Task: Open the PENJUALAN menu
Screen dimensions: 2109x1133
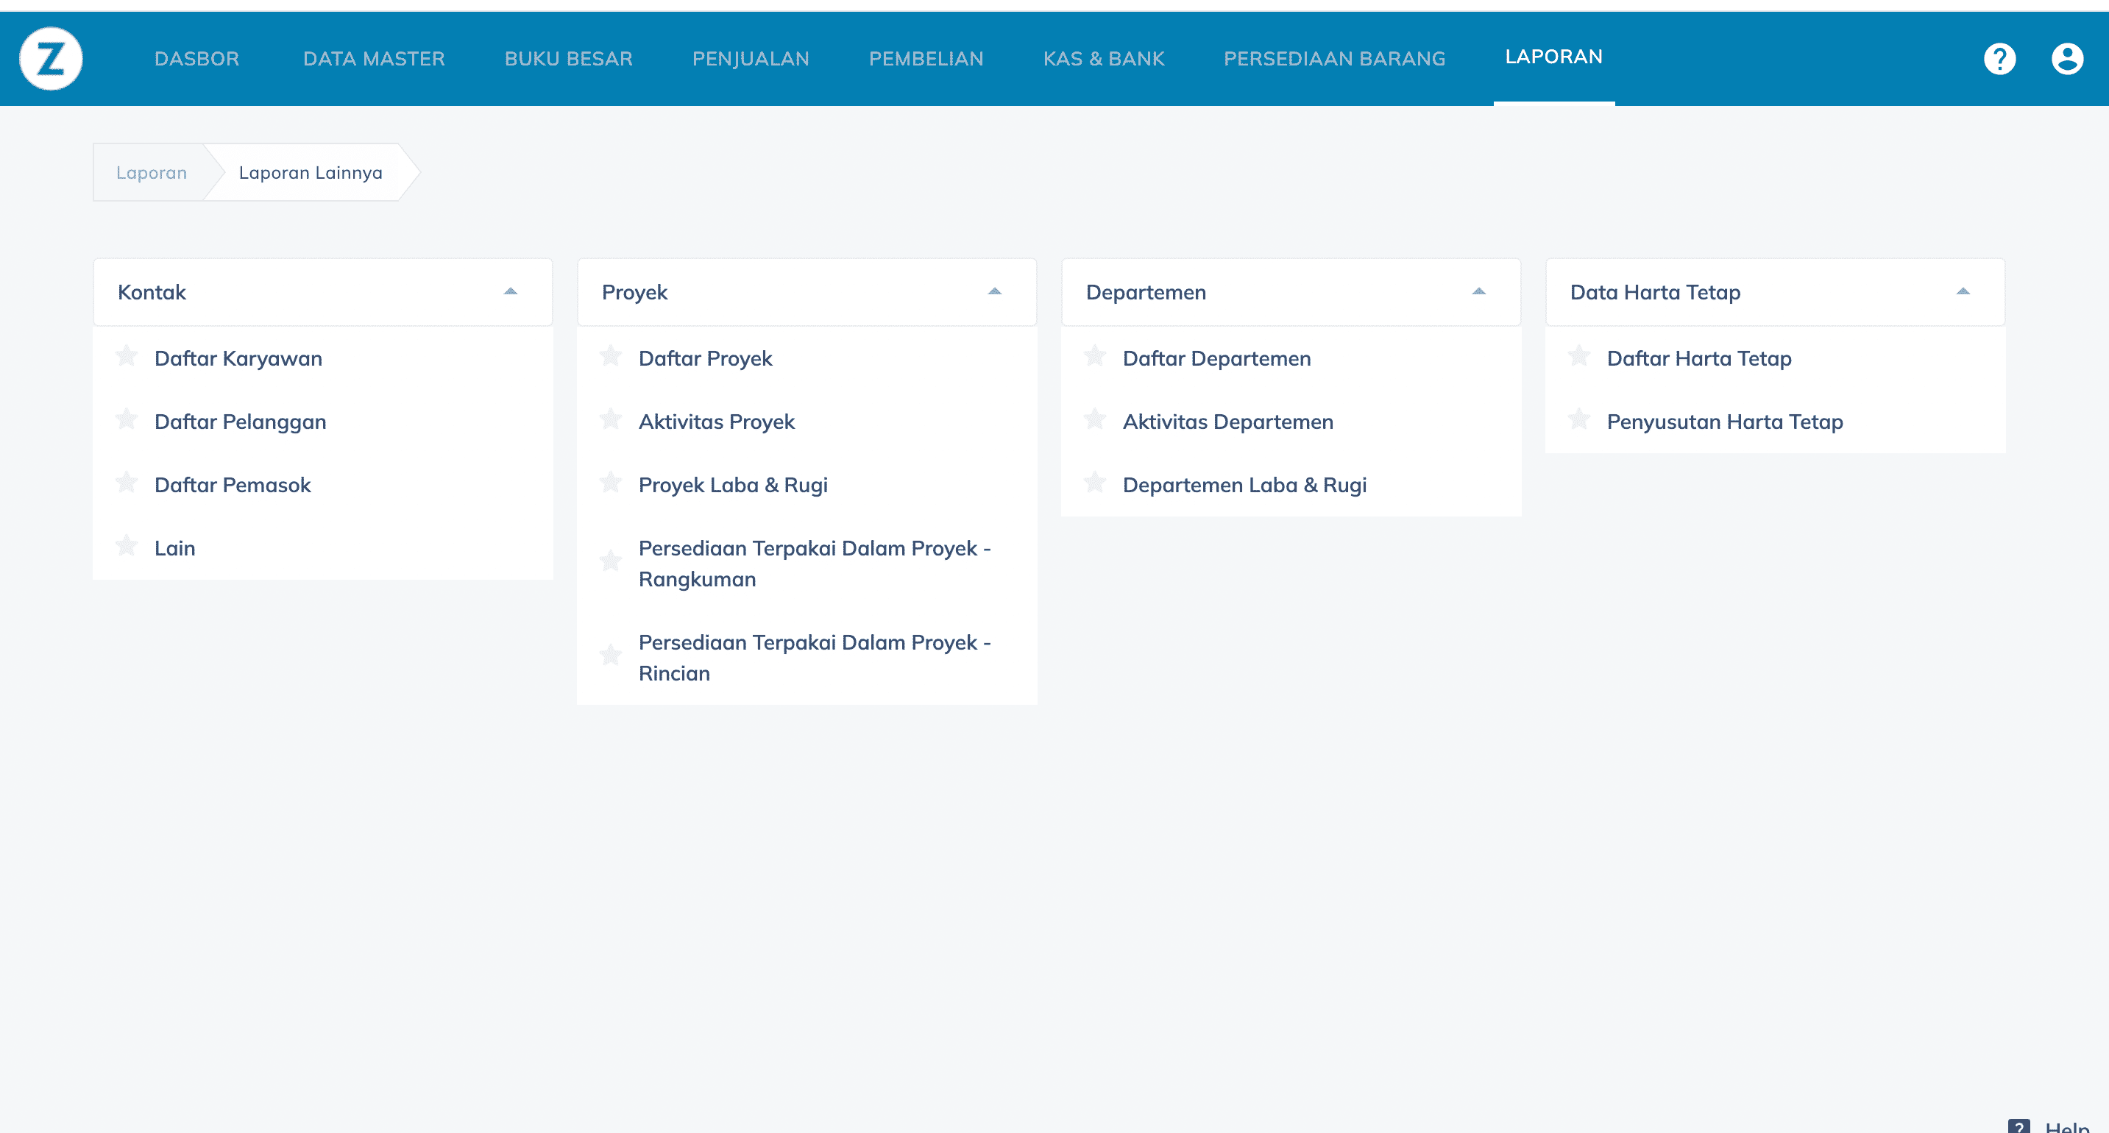Action: pos(751,59)
